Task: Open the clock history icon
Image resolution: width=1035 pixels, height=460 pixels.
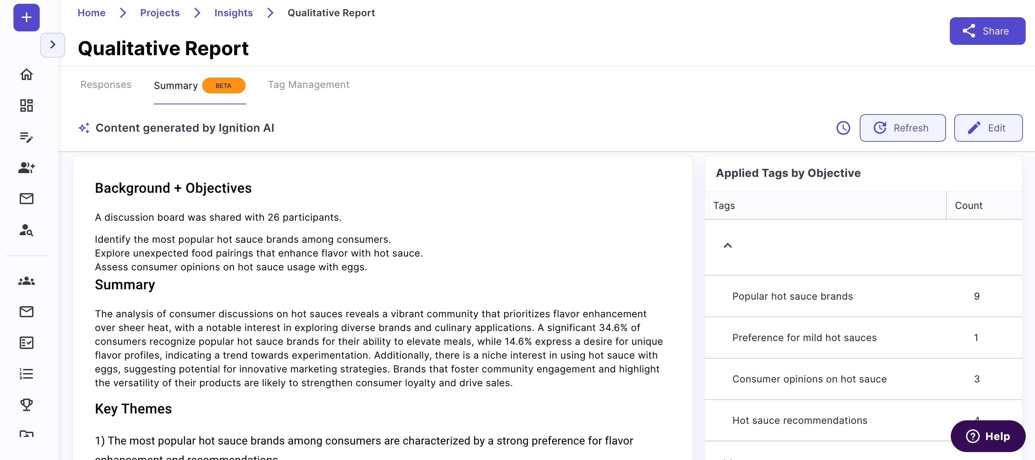Action: click(843, 128)
